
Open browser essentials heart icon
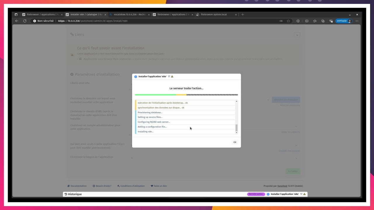click(x=331, y=21)
